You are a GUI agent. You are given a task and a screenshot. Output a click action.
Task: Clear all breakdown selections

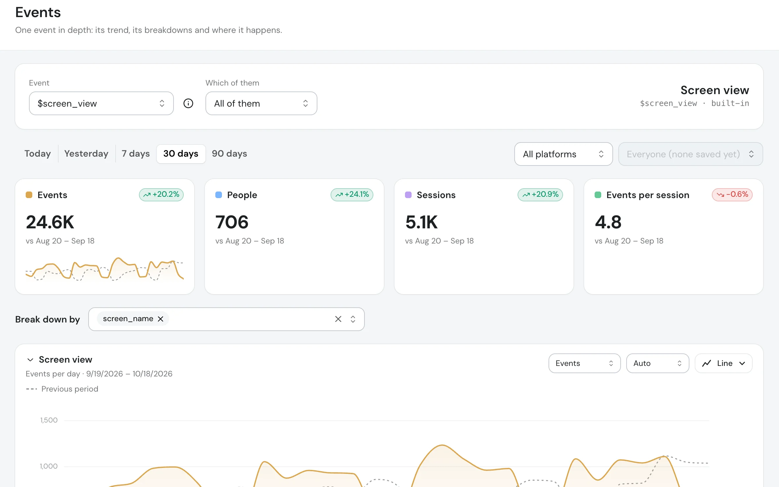point(338,319)
